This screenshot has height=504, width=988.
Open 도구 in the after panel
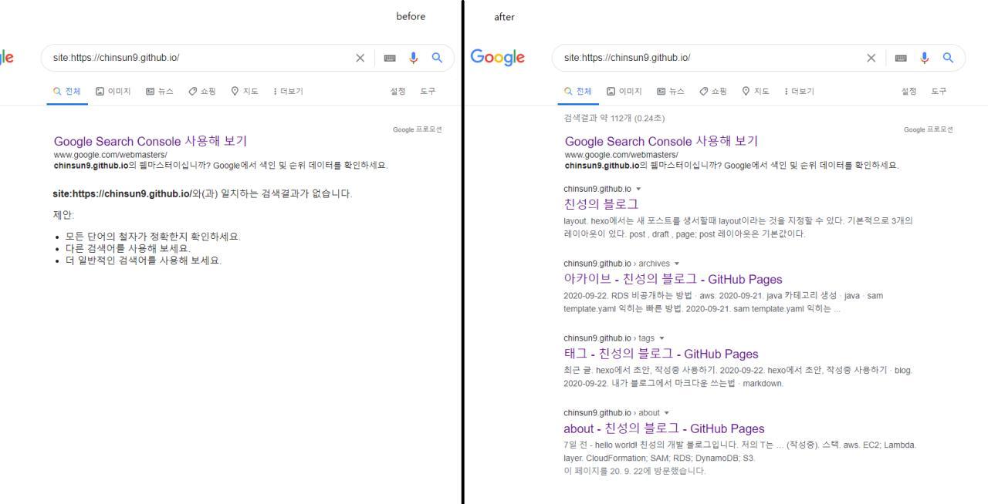939,91
